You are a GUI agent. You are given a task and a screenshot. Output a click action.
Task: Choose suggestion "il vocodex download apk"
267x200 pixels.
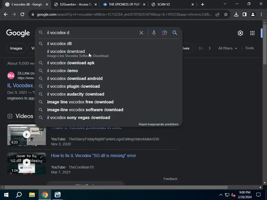coord(108,63)
